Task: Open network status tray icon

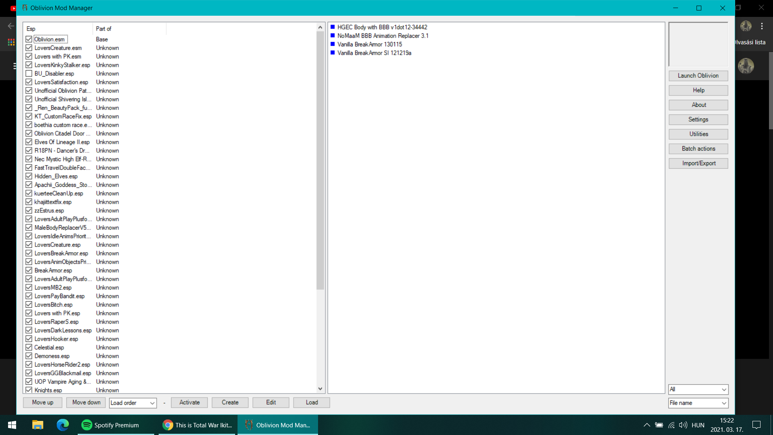Action: pyautogui.click(x=672, y=425)
